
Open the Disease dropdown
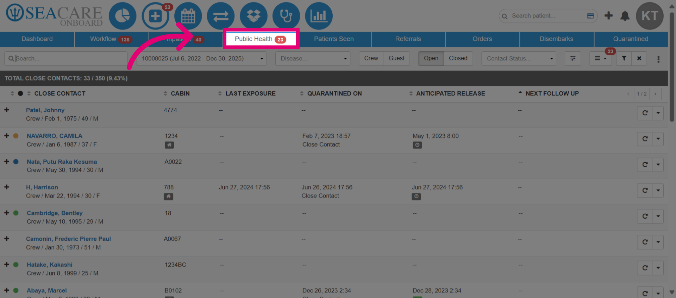point(313,58)
